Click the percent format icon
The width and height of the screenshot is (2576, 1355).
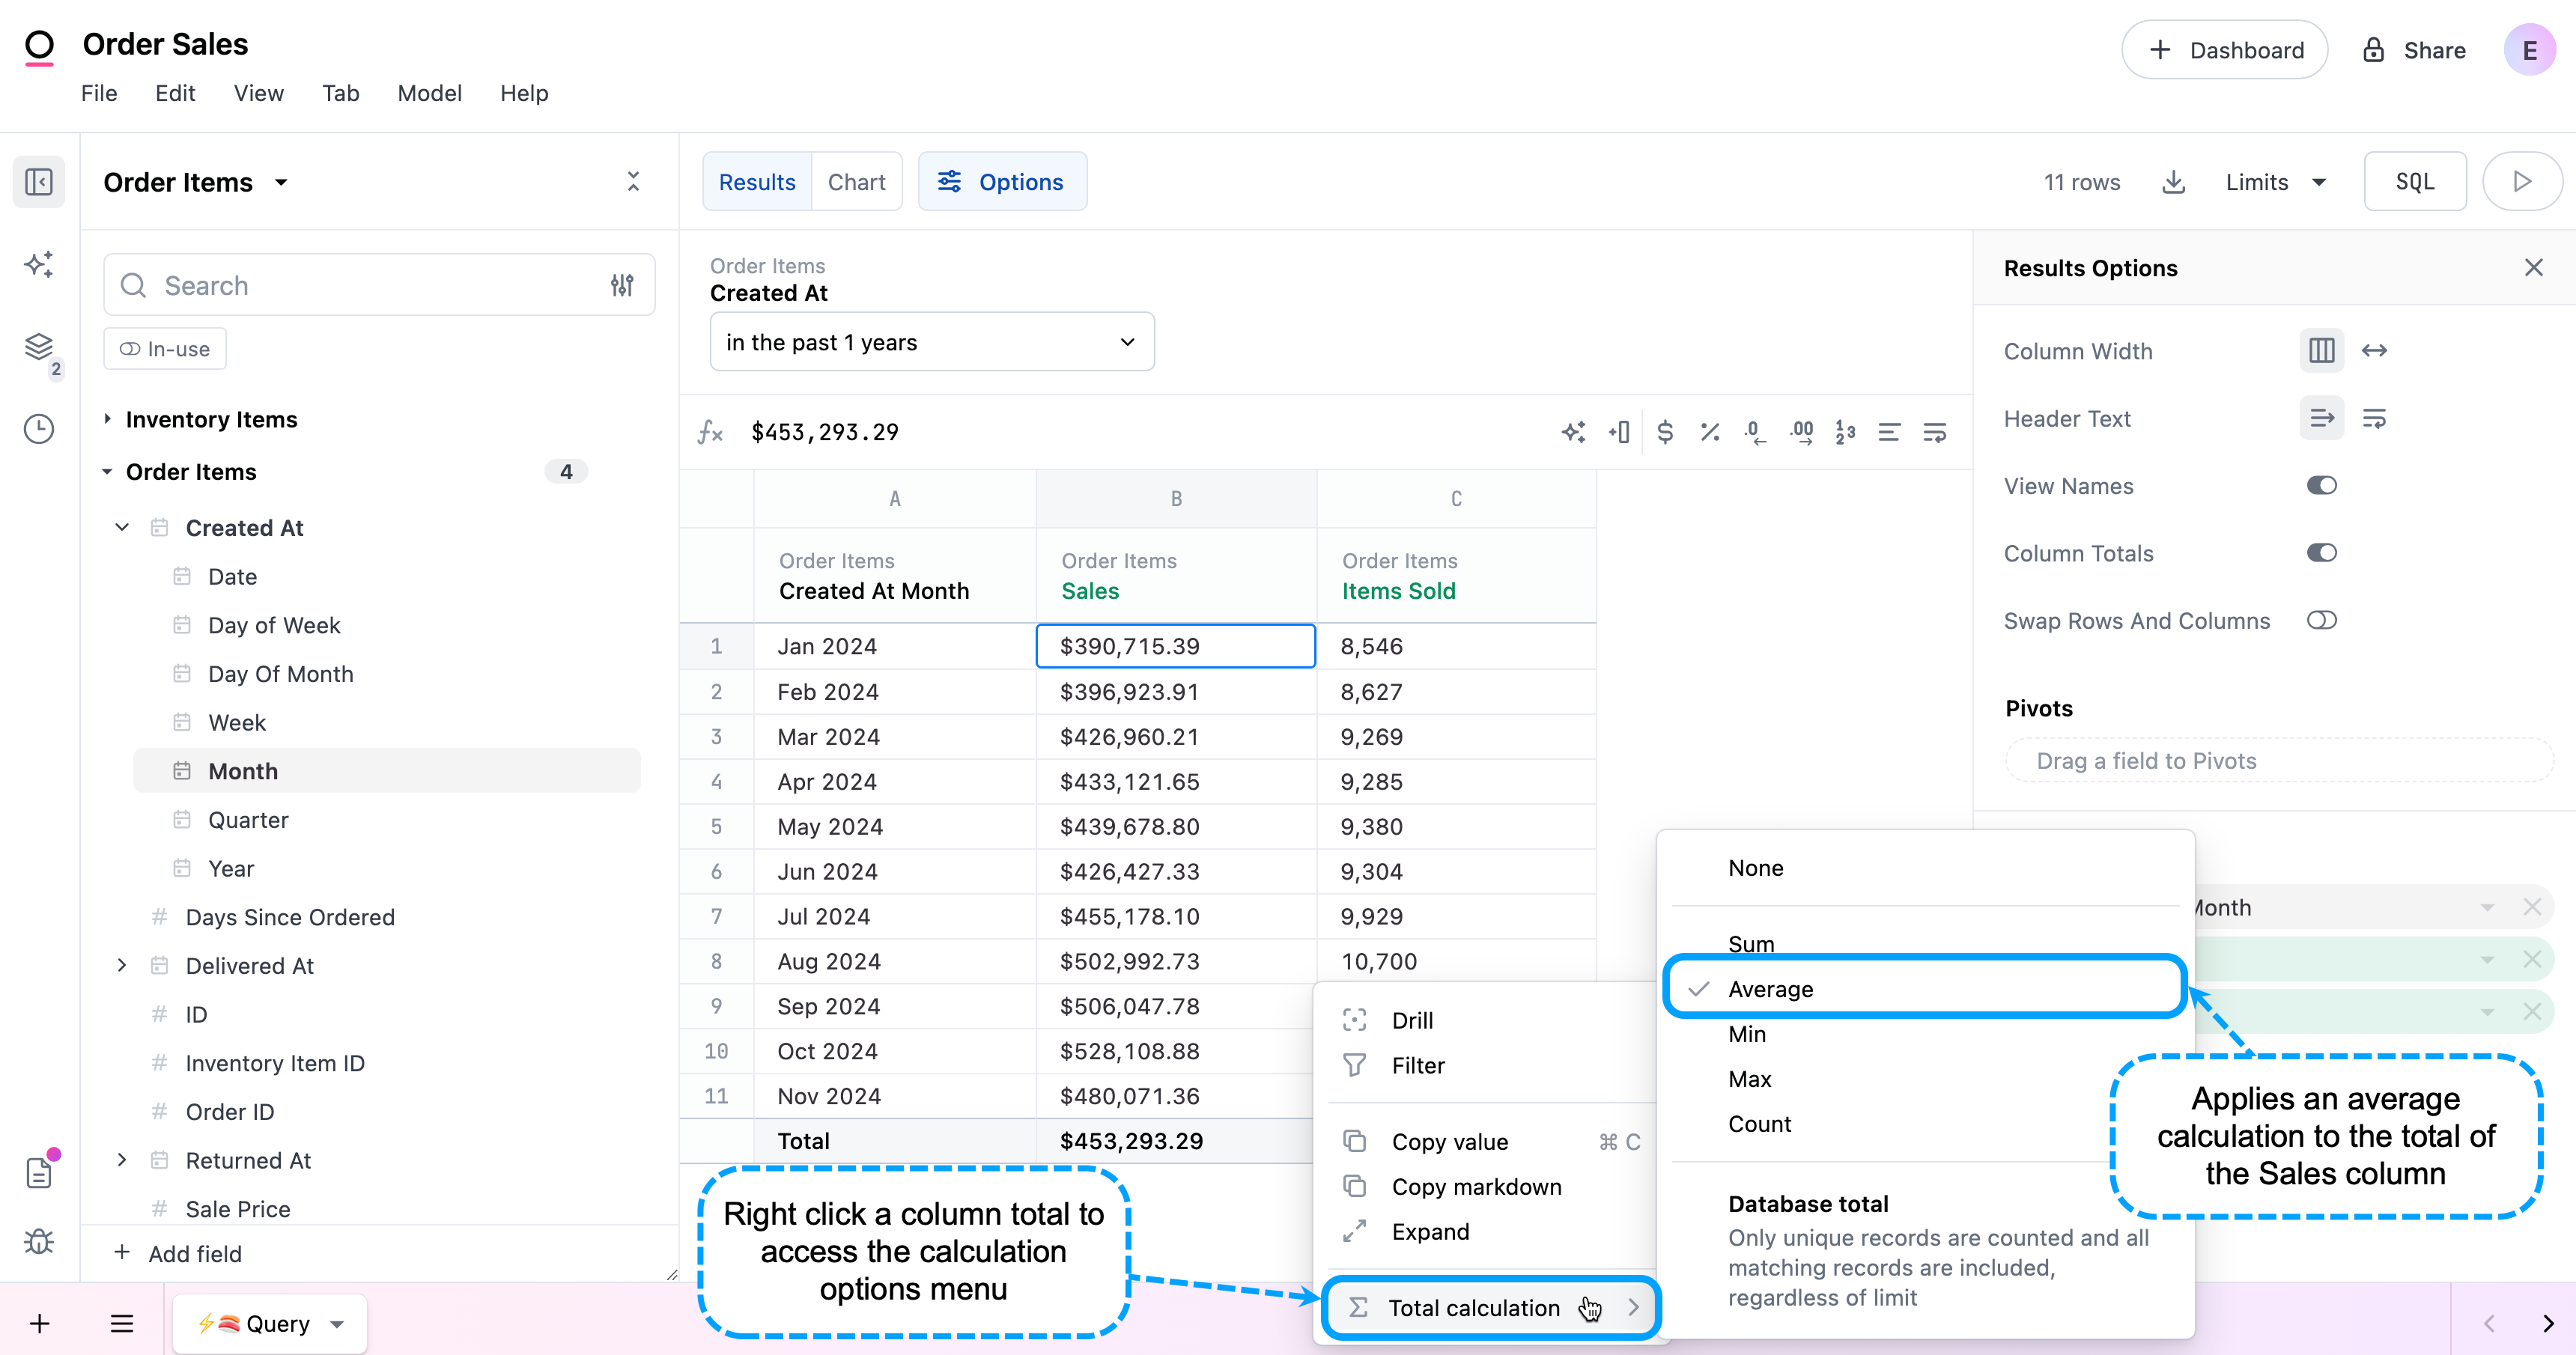pyautogui.click(x=1710, y=432)
